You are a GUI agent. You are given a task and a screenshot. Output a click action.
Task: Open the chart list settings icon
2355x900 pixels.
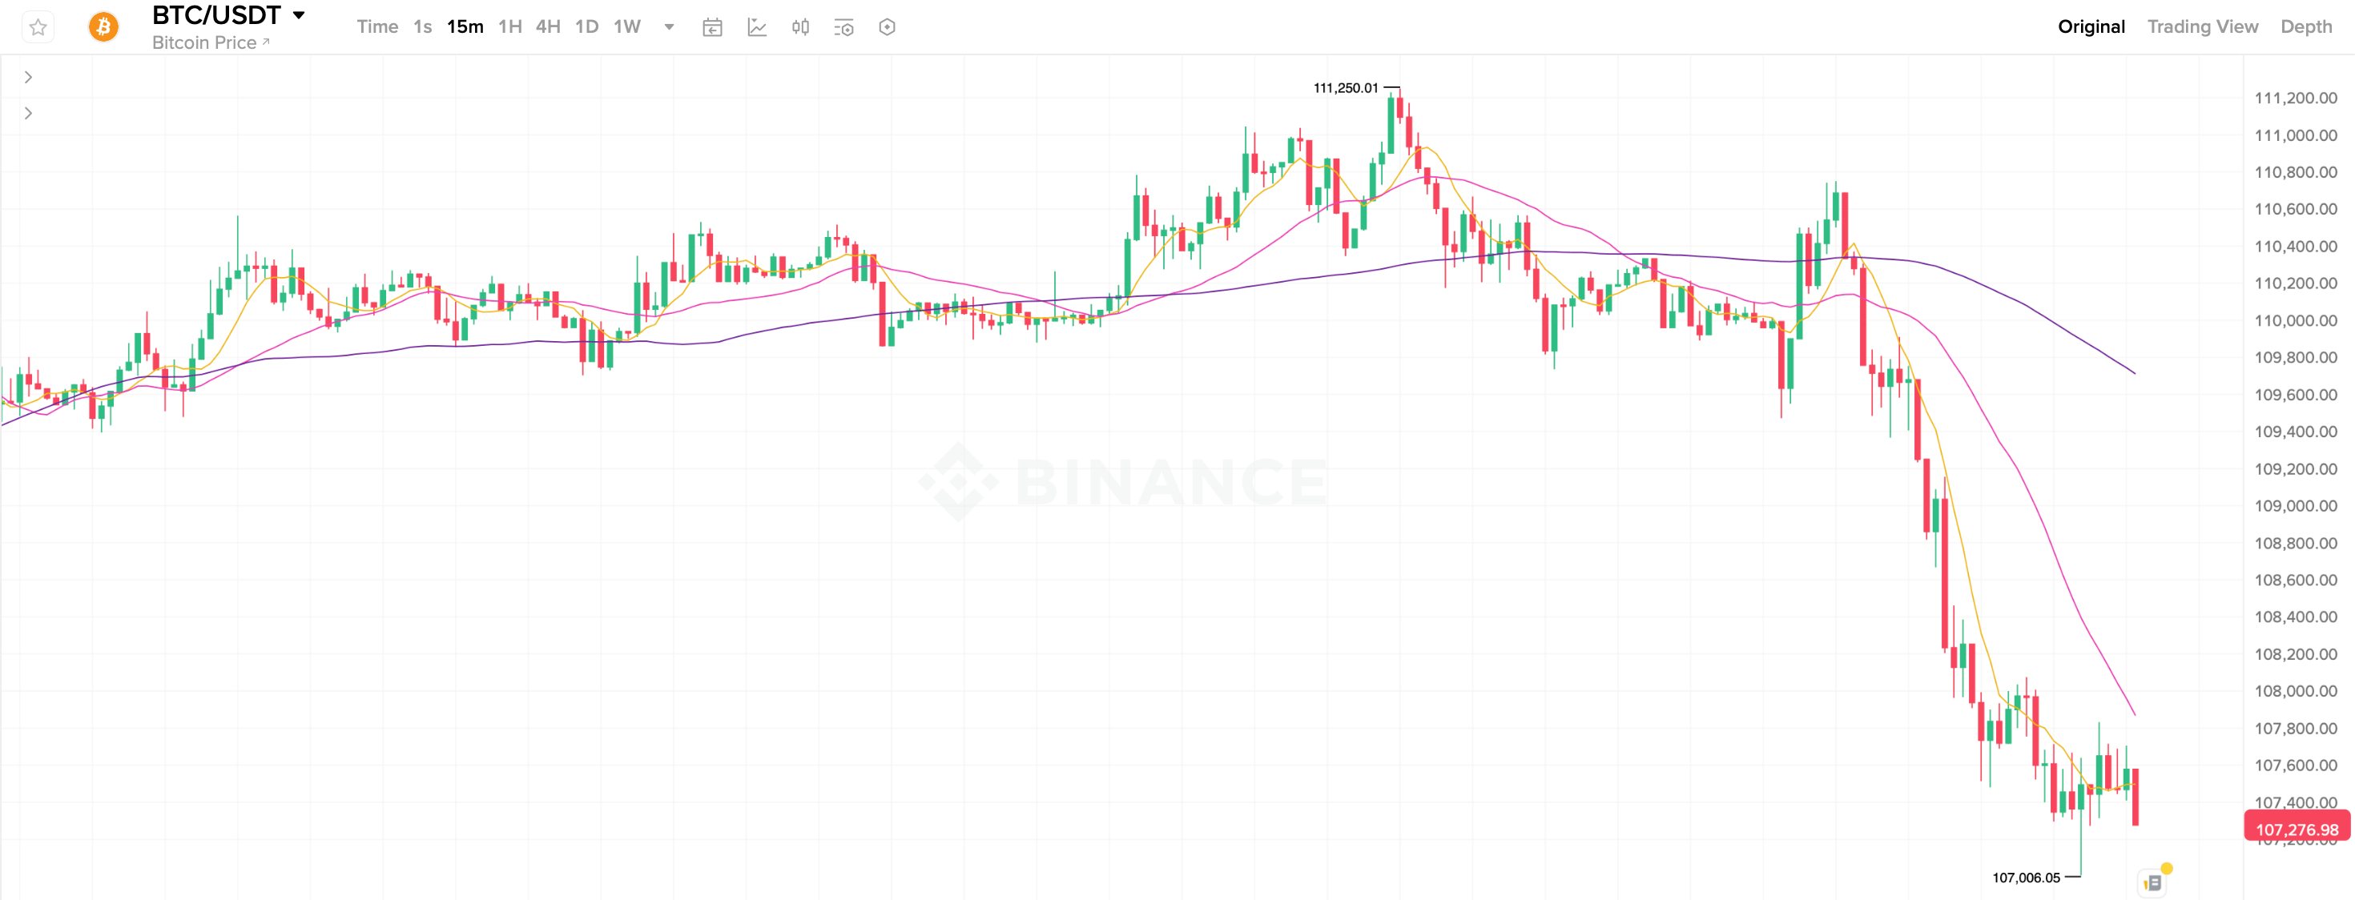843,27
